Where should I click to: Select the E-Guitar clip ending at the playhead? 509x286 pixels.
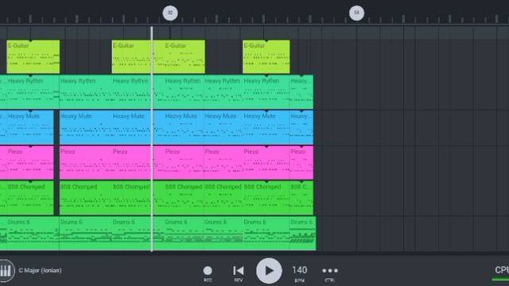131,56
